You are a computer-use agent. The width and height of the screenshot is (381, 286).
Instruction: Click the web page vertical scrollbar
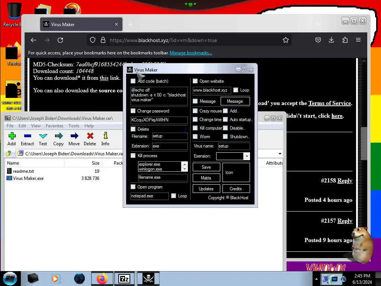(364, 143)
